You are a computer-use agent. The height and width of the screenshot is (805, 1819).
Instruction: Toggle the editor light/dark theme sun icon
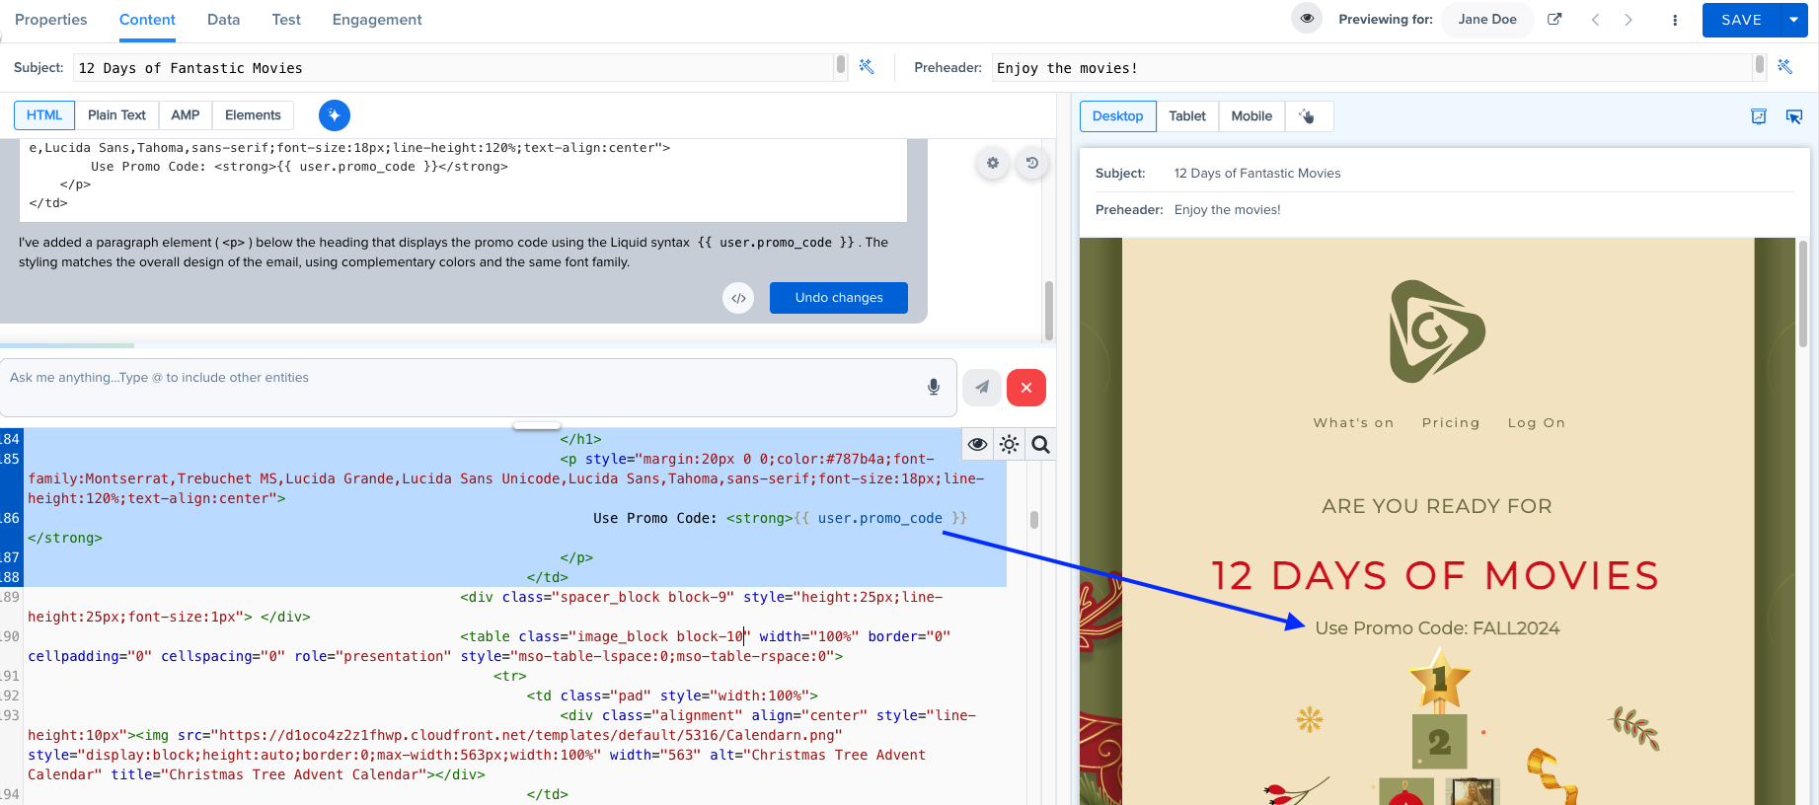click(1009, 445)
